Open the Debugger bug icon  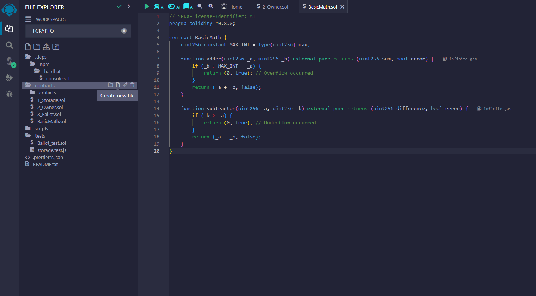9,94
